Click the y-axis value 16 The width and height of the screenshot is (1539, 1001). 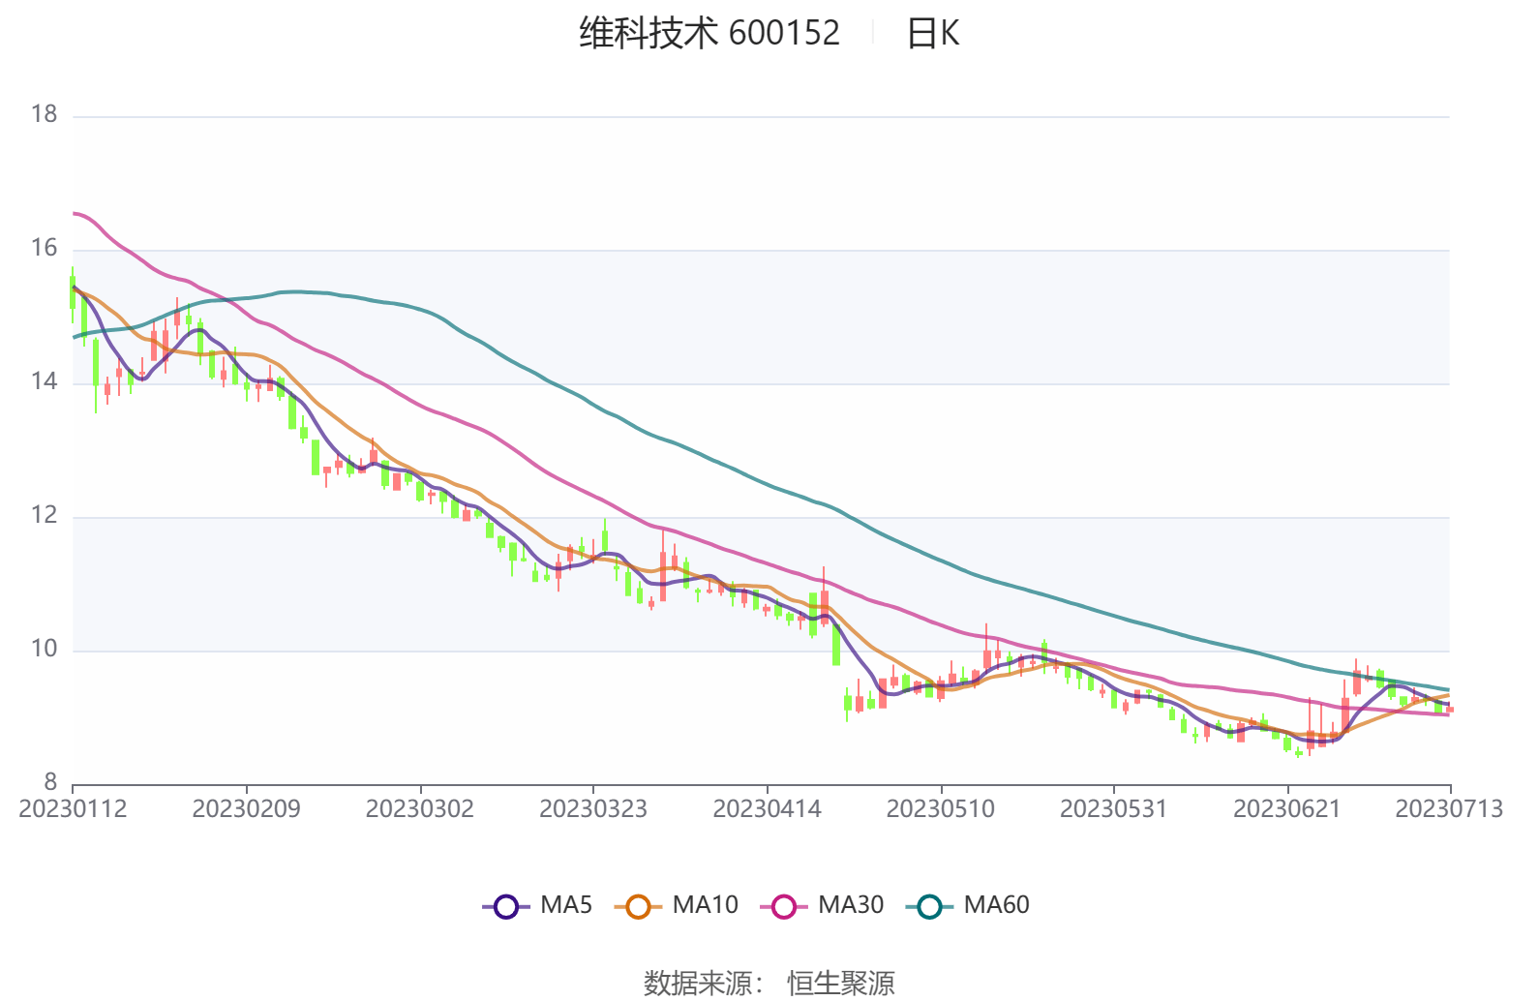pos(45,248)
